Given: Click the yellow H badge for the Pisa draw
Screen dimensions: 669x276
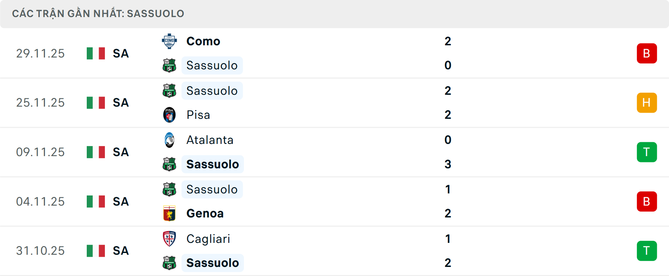Looking at the screenshot, I should (647, 102).
